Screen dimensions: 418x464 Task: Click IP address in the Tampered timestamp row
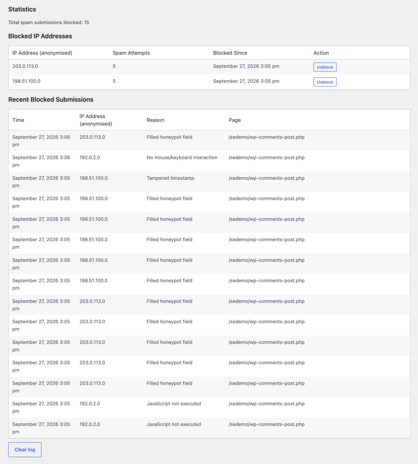coord(93,178)
